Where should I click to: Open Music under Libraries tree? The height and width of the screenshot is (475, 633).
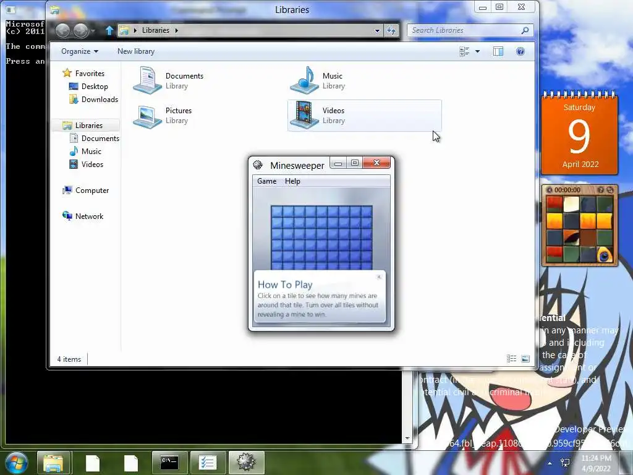coord(91,151)
